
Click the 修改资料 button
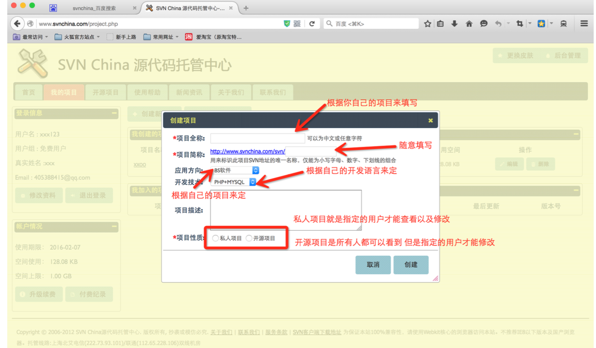39,195
